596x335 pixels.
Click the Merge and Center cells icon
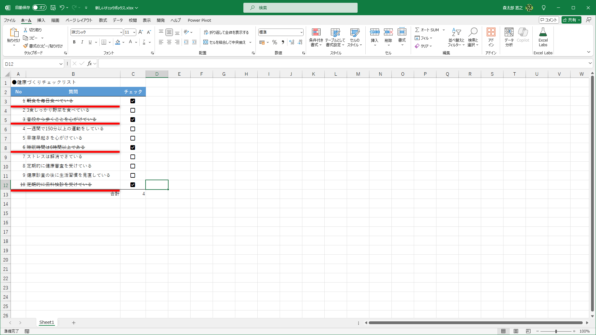pos(205,42)
